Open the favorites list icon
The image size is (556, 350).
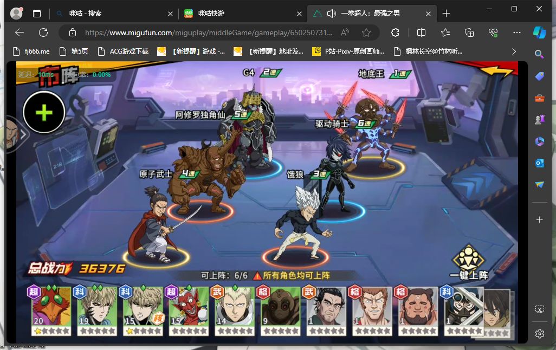pyautogui.click(x=445, y=33)
